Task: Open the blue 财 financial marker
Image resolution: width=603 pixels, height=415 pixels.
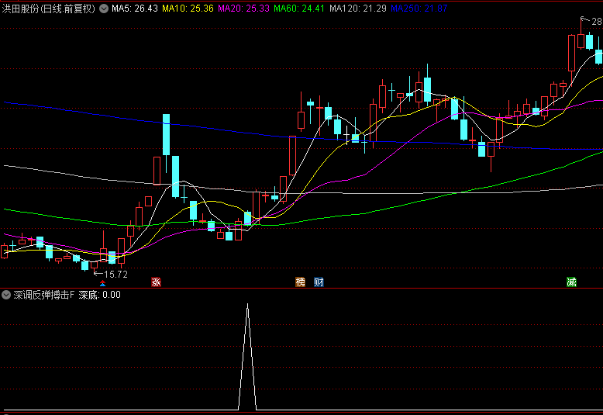Action: pos(319,282)
